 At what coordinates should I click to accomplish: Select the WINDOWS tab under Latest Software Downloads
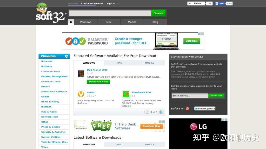tap(89, 144)
